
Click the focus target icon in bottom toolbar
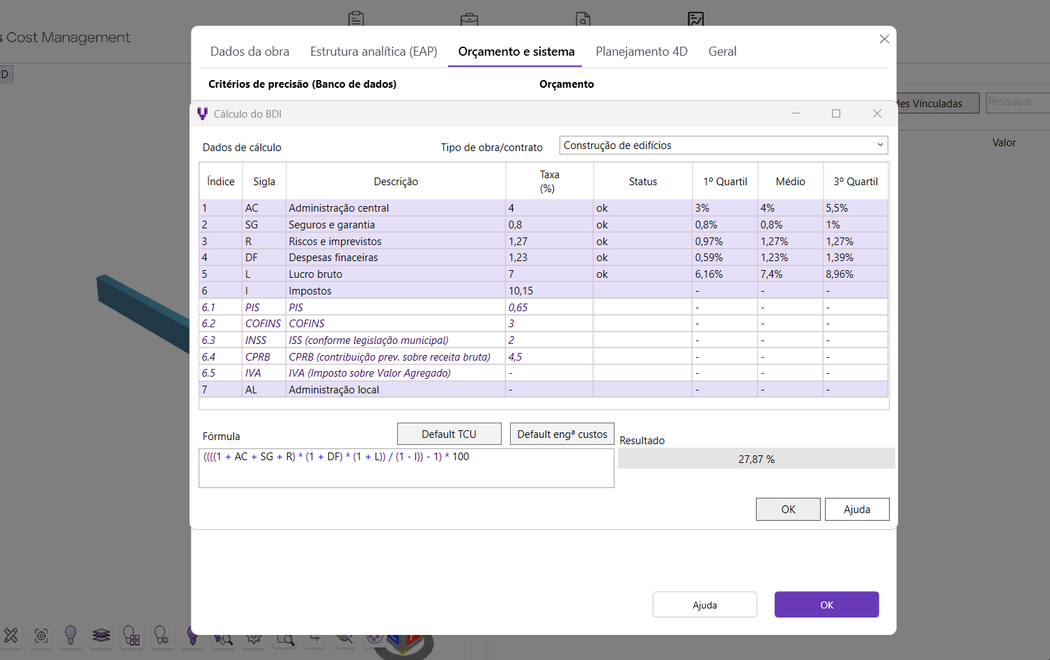click(41, 635)
